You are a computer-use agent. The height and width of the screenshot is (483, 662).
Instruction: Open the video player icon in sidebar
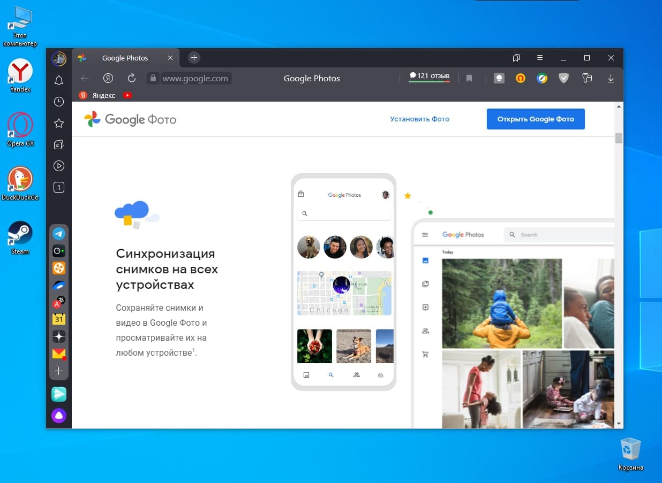(x=59, y=166)
